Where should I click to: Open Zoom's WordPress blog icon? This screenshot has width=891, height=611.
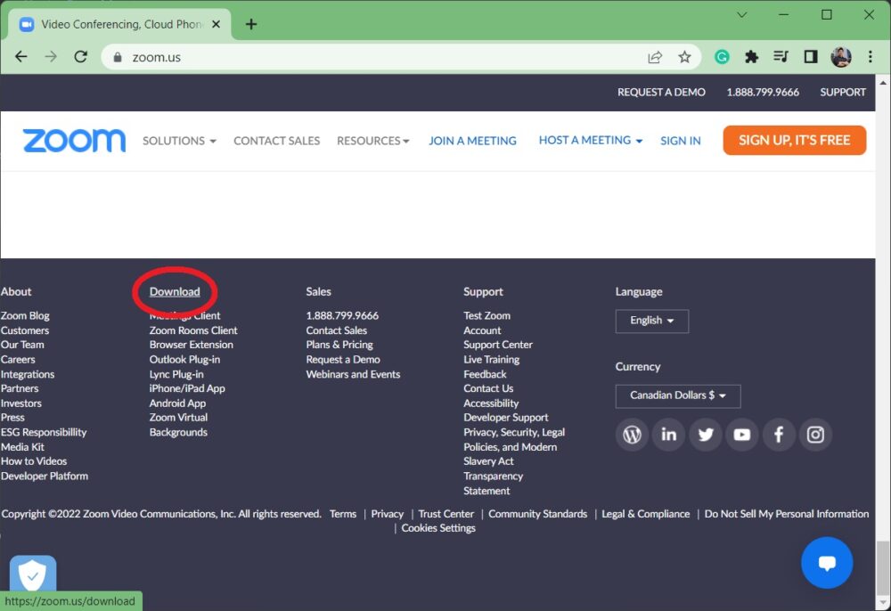[632, 435]
